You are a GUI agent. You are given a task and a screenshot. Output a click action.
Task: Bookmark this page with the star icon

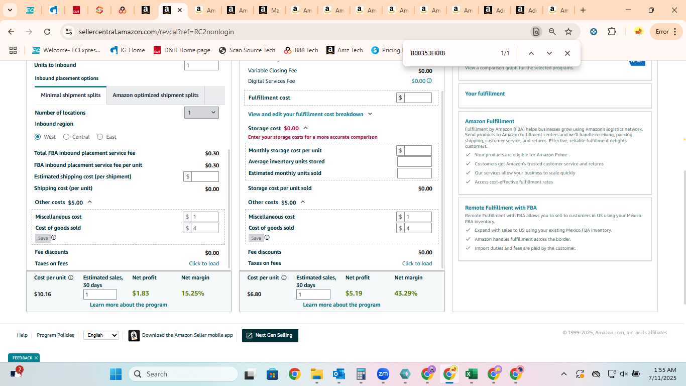(x=568, y=32)
